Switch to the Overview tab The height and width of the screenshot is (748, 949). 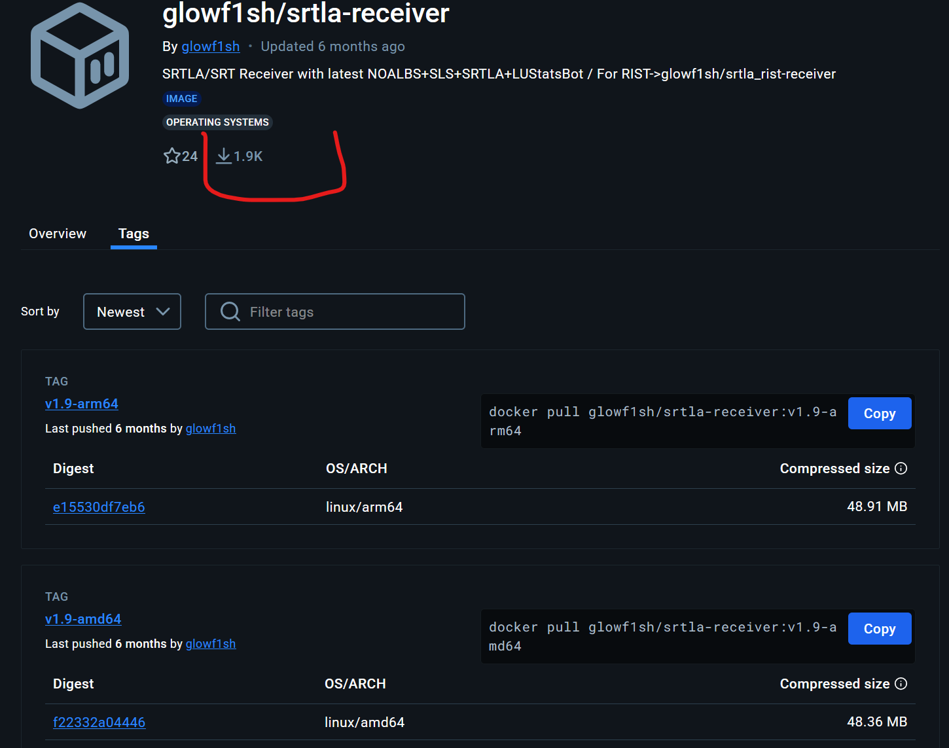click(58, 234)
